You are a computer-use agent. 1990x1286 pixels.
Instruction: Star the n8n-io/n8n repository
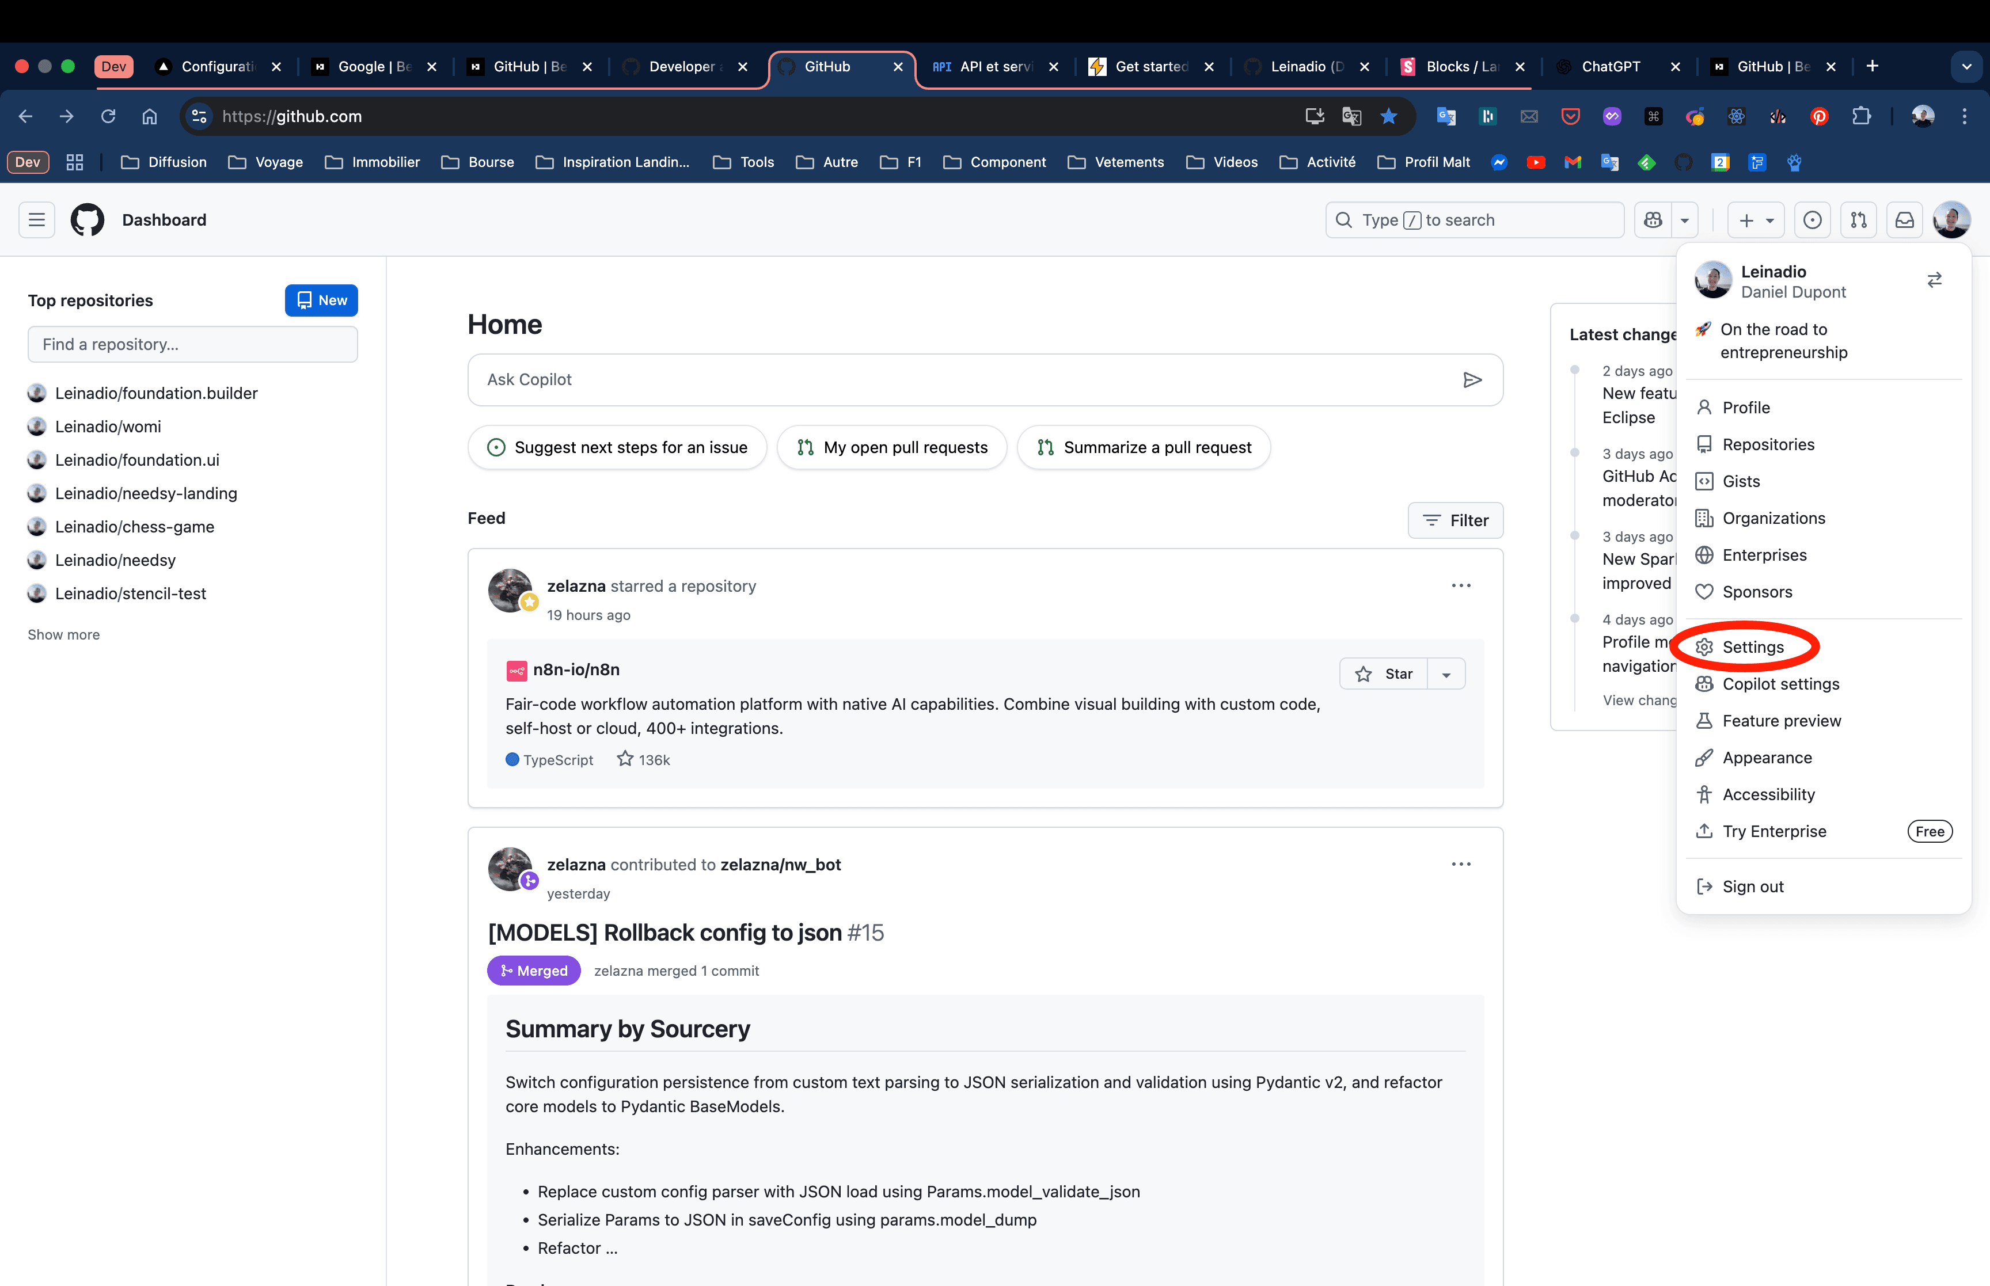click(x=1384, y=674)
